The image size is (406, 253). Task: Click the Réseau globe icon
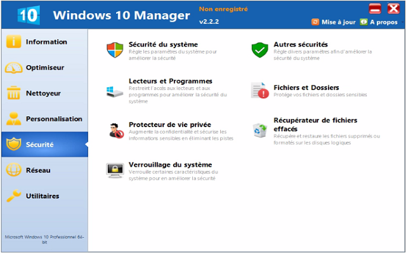[x=13, y=170]
